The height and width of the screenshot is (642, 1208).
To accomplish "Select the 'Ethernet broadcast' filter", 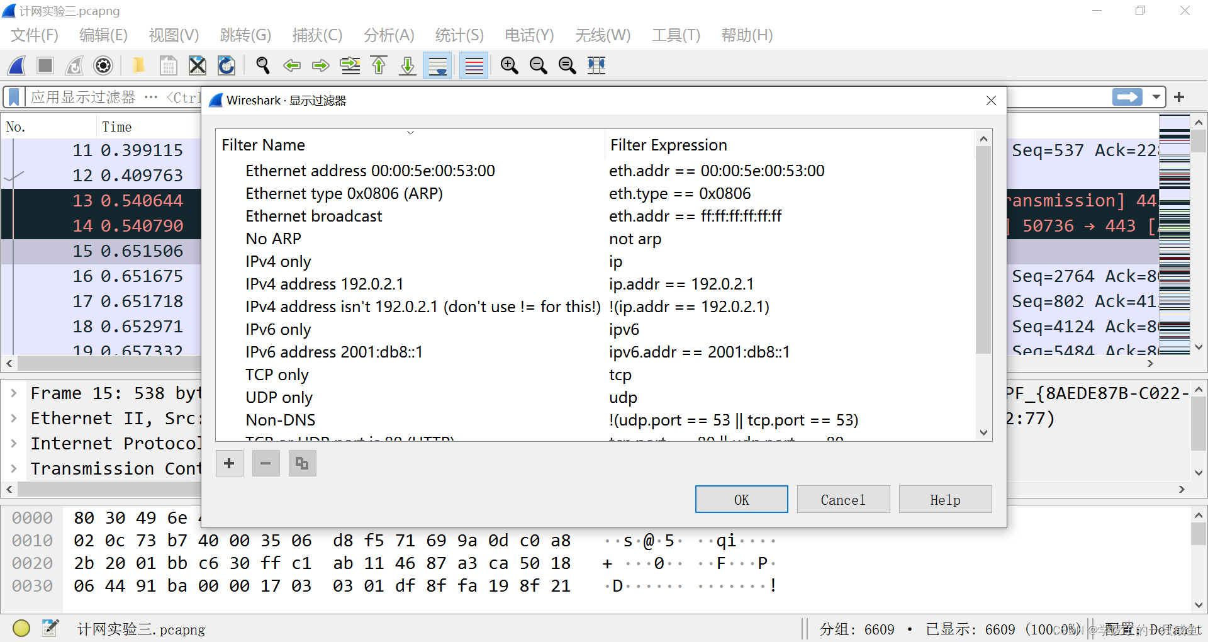I will pyautogui.click(x=595, y=217).
